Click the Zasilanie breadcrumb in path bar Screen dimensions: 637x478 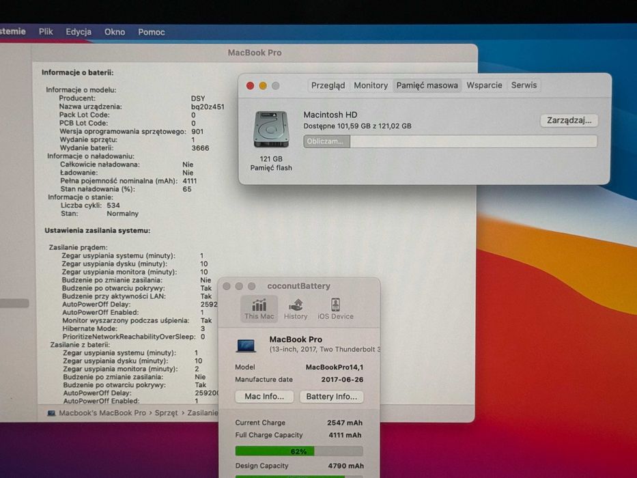point(202,413)
